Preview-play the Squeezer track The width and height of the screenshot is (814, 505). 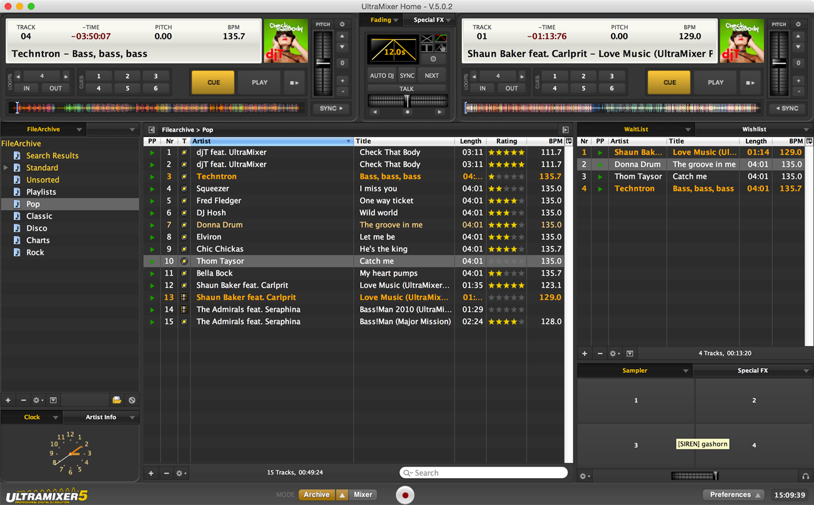152,188
